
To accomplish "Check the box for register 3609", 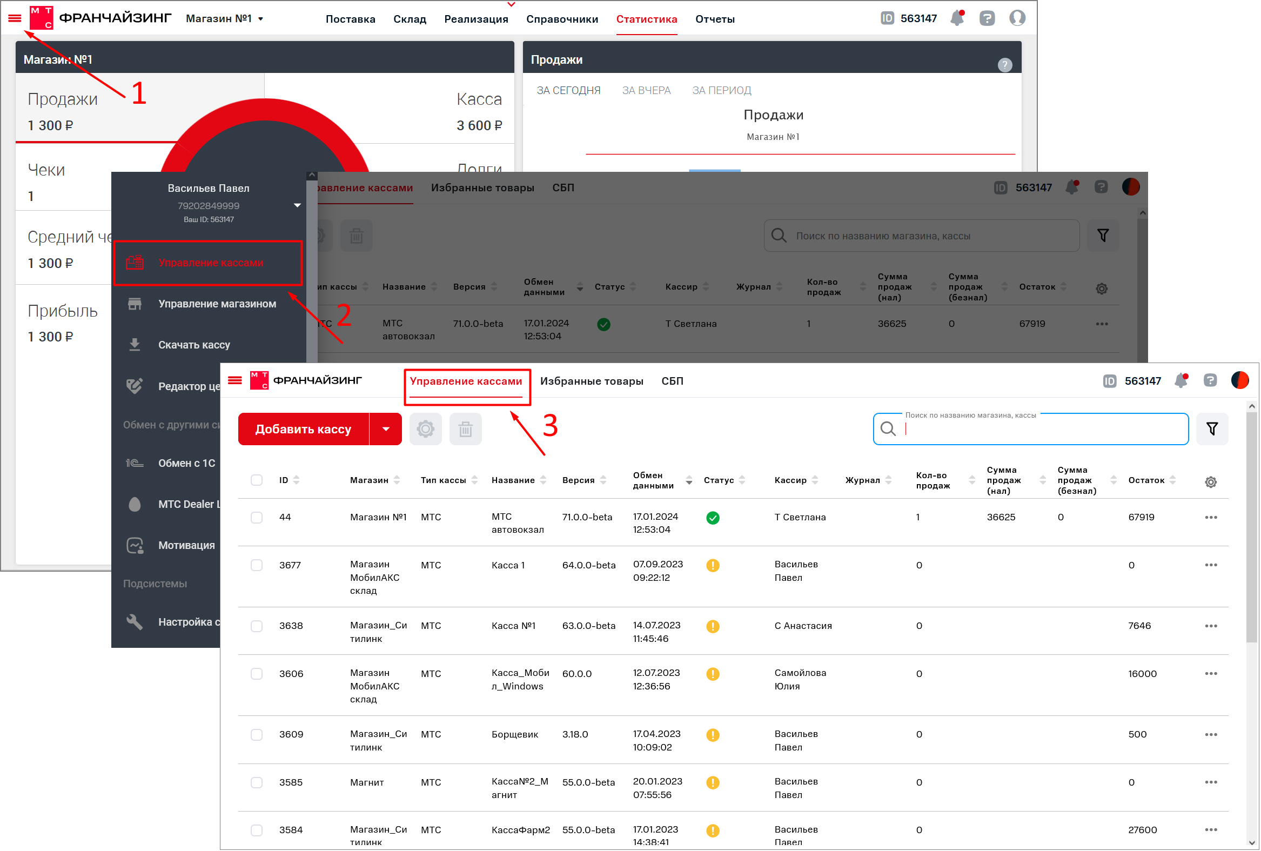I will pos(257,735).
